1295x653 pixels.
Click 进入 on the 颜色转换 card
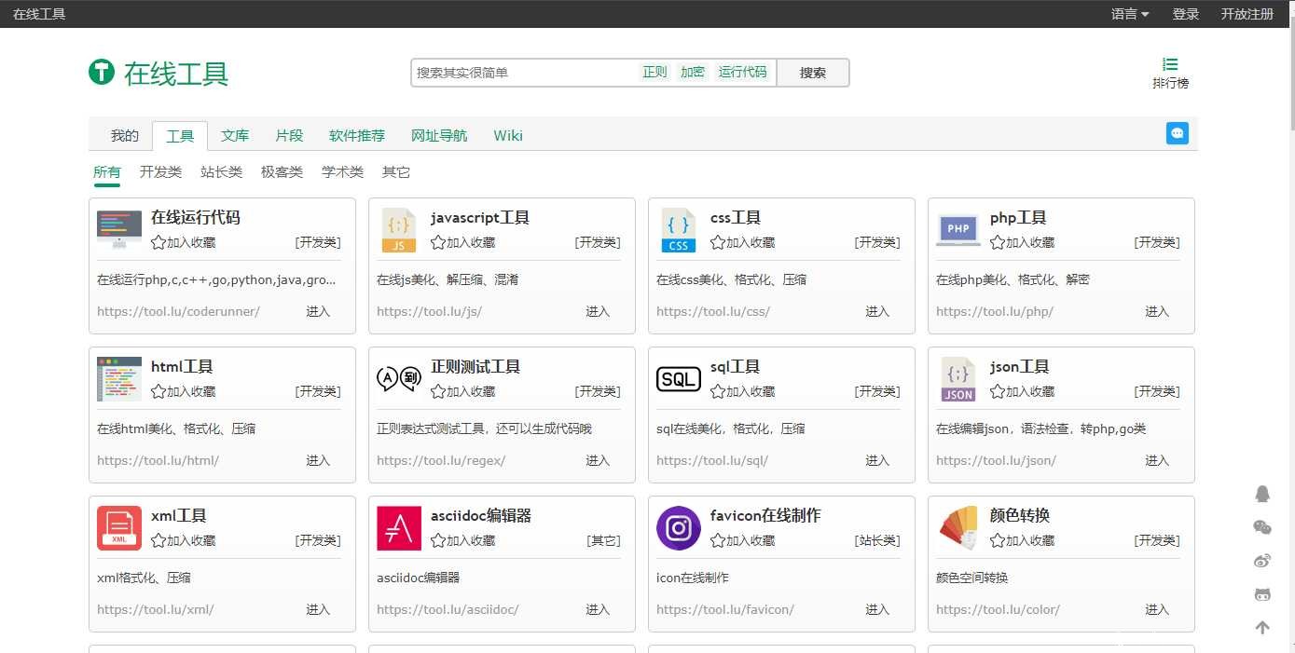[1157, 609]
